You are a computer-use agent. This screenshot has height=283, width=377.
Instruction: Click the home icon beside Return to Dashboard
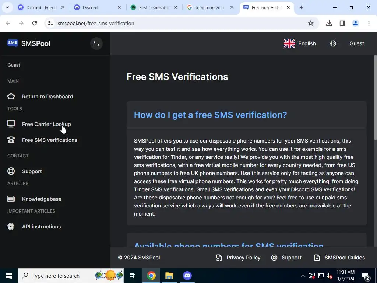[x=11, y=97]
